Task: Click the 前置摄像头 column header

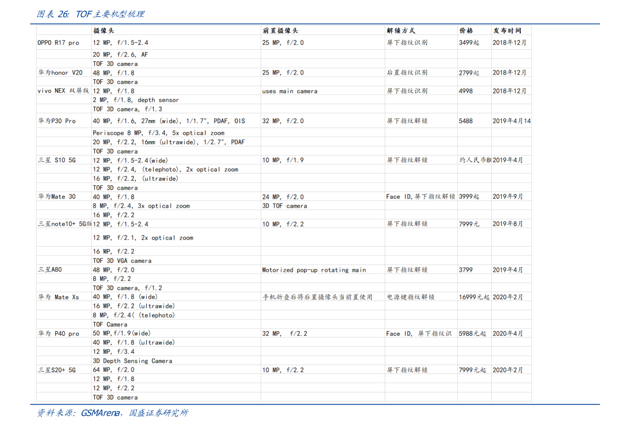Action: point(280,31)
